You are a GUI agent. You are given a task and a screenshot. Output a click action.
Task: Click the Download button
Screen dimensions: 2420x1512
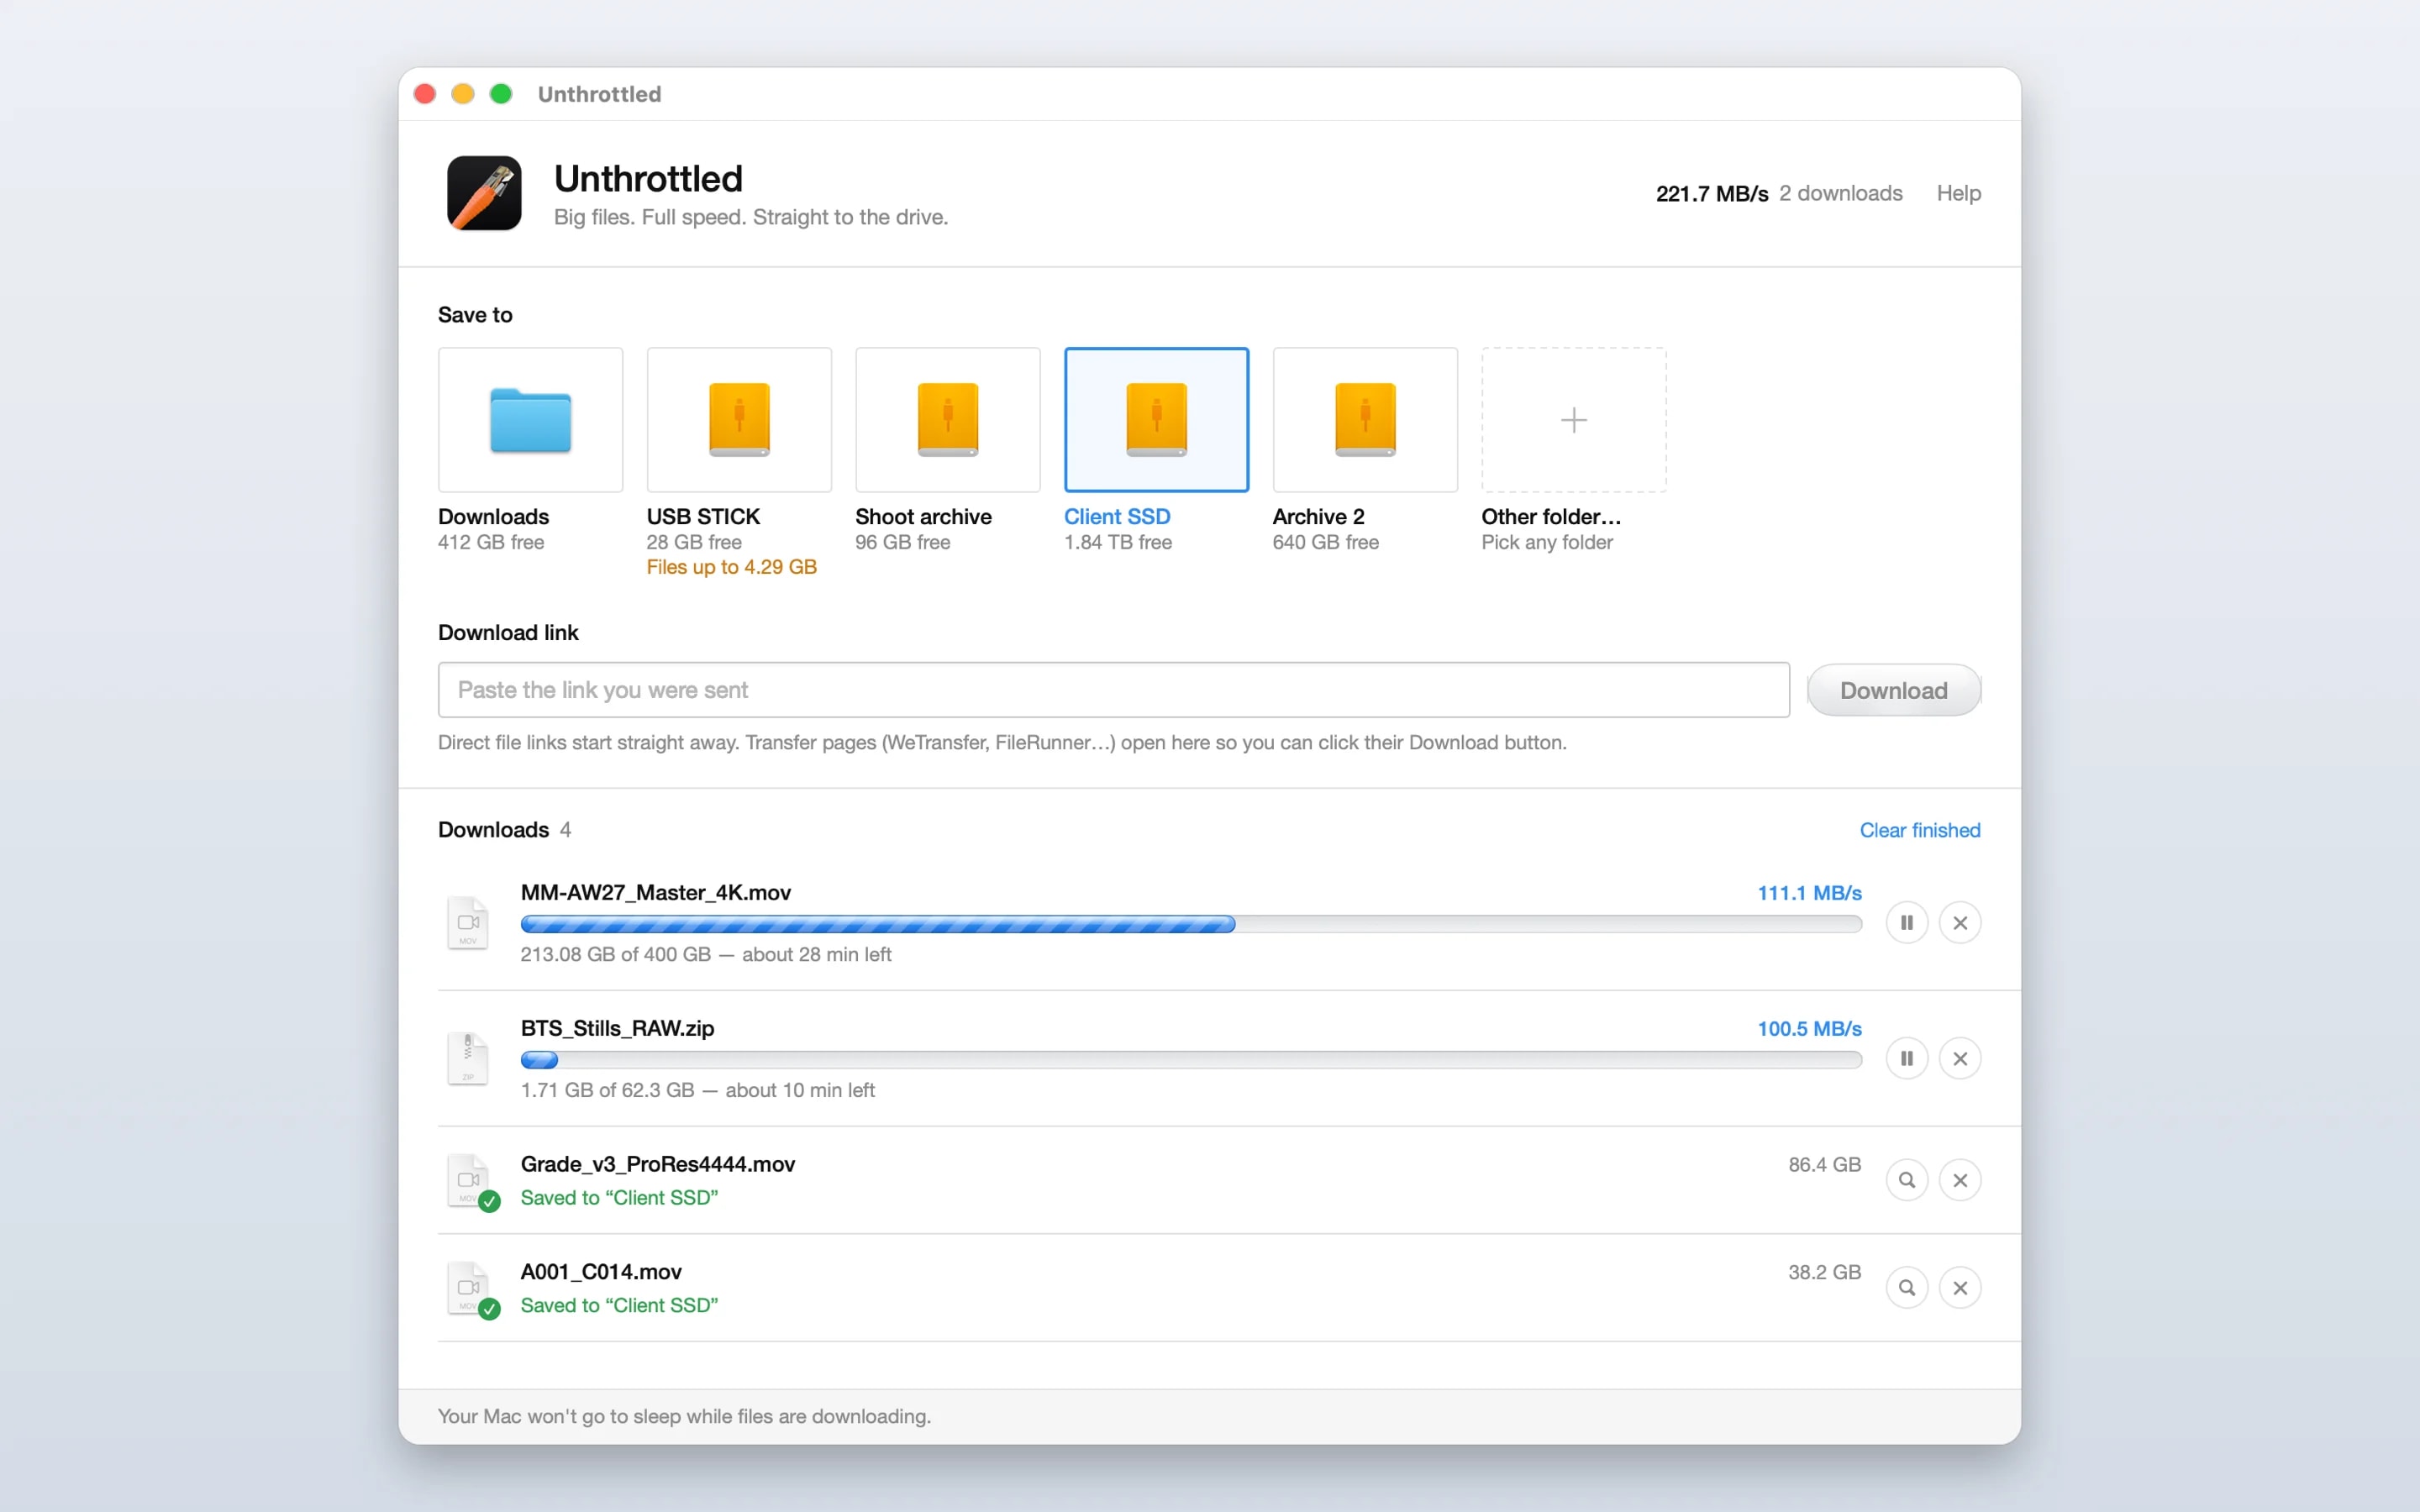tap(1893, 690)
